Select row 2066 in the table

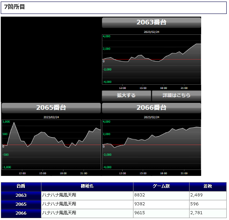[114, 213]
